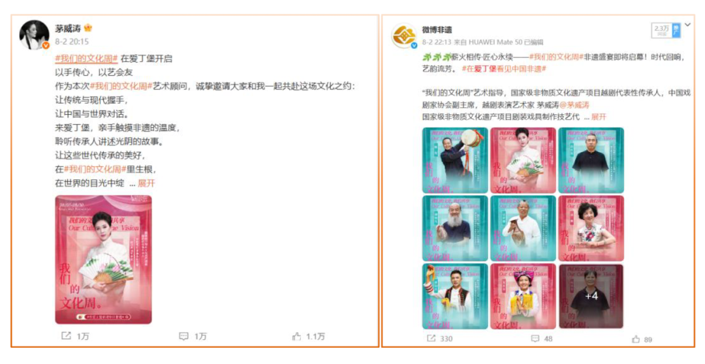Click the 茅威涛 username
This screenshot has width=705, height=364.
click(68, 28)
